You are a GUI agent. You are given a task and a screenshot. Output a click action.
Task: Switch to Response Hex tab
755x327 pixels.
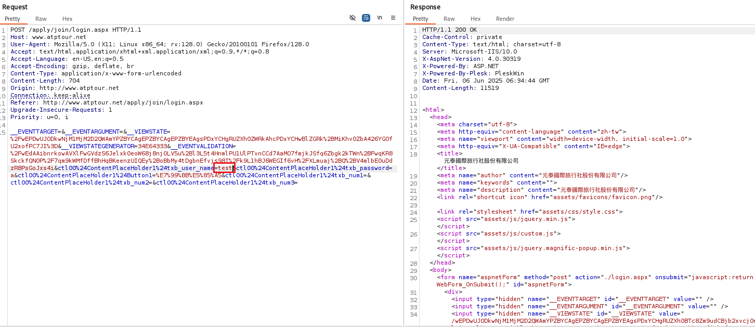476,19
